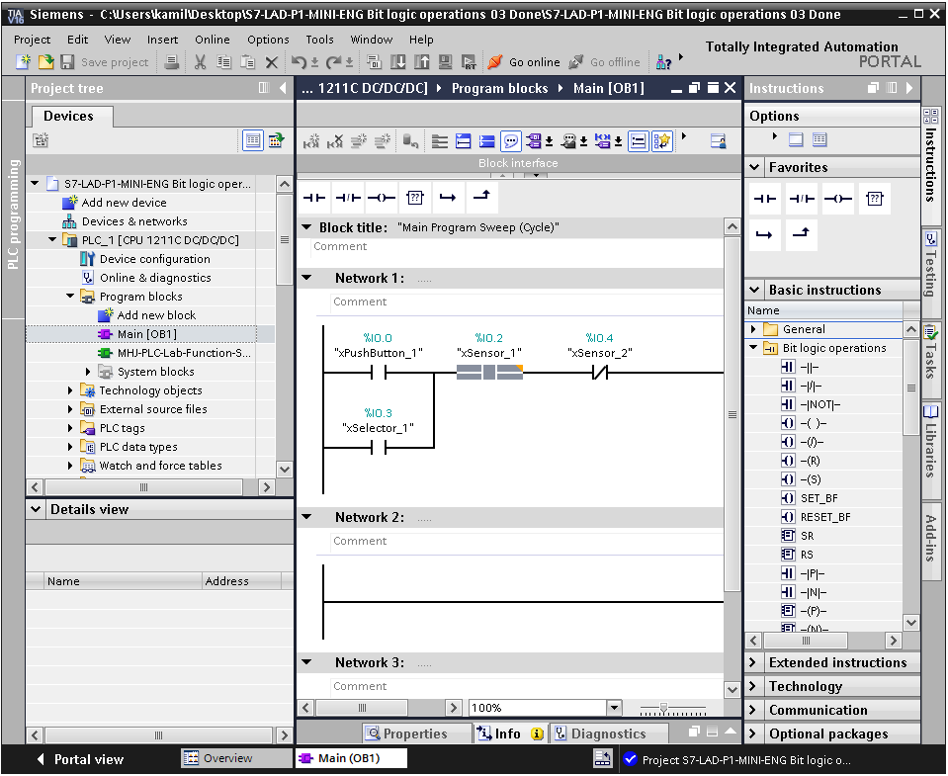
Task: Open the Edit menu
Action: pyautogui.click(x=77, y=40)
